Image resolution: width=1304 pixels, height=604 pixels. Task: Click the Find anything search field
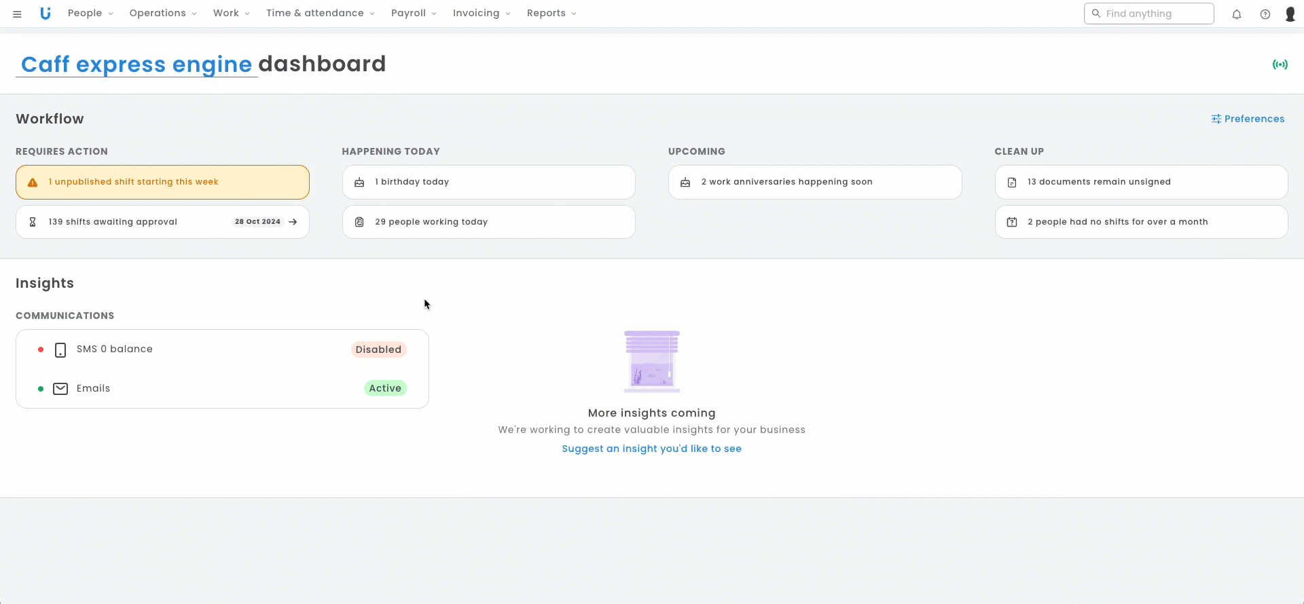tap(1148, 14)
